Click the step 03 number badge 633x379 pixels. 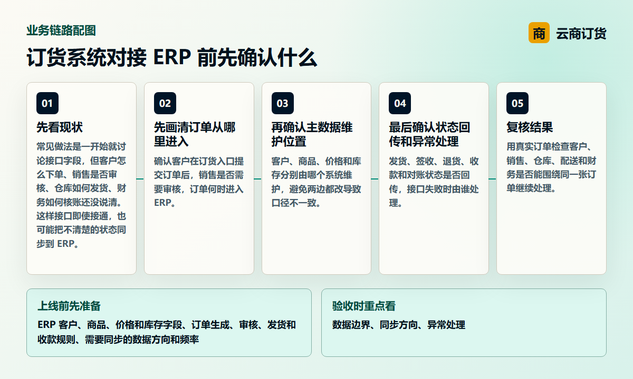283,103
